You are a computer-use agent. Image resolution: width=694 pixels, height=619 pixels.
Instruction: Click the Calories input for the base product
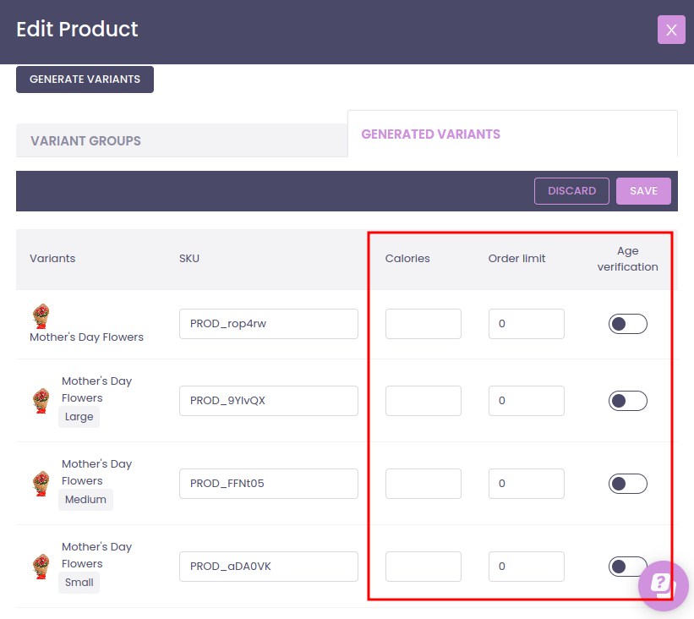point(423,324)
